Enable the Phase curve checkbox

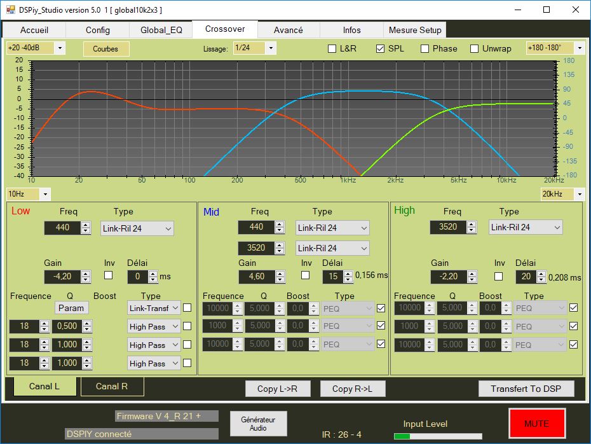425,48
